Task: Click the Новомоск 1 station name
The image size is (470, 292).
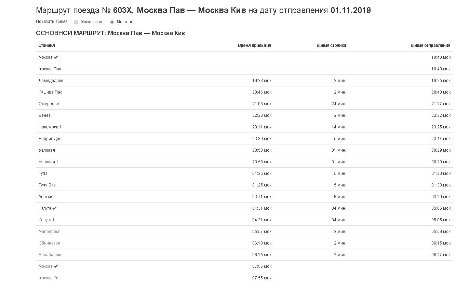Action: click(50, 127)
